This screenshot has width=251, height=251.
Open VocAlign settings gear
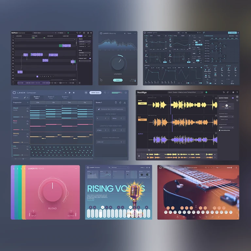coord(233,92)
